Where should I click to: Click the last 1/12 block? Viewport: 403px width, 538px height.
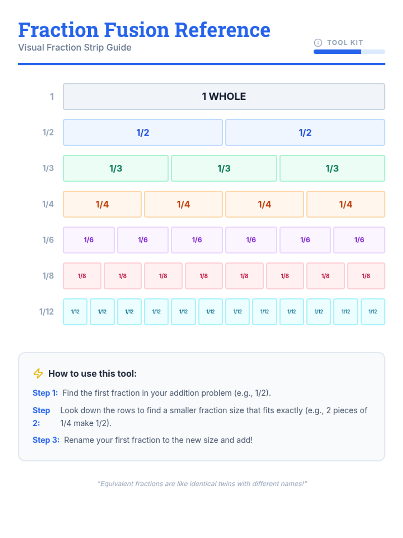(x=373, y=312)
